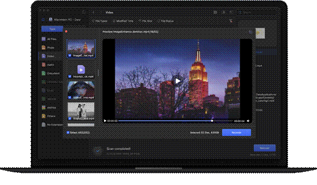The width and height of the screenshot is (317, 185).
Task: Toggle the checkbox on the hooded face video
Action: [x=70, y=97]
